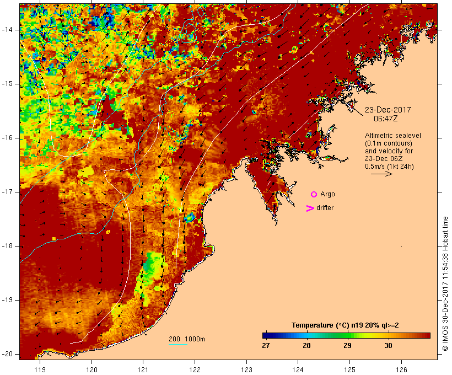Click latitude axis label '-15'

pyautogui.click(x=7, y=84)
